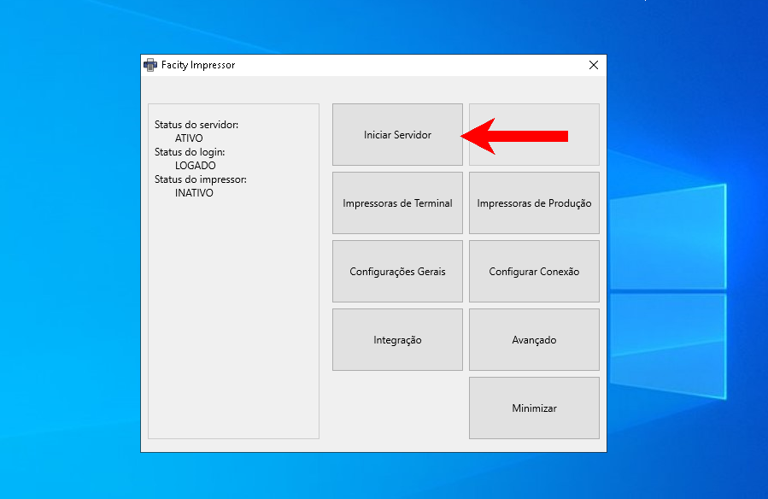Click the blank button beside Iniciar Servidor
Image resolution: width=768 pixels, height=499 pixels.
(534, 135)
